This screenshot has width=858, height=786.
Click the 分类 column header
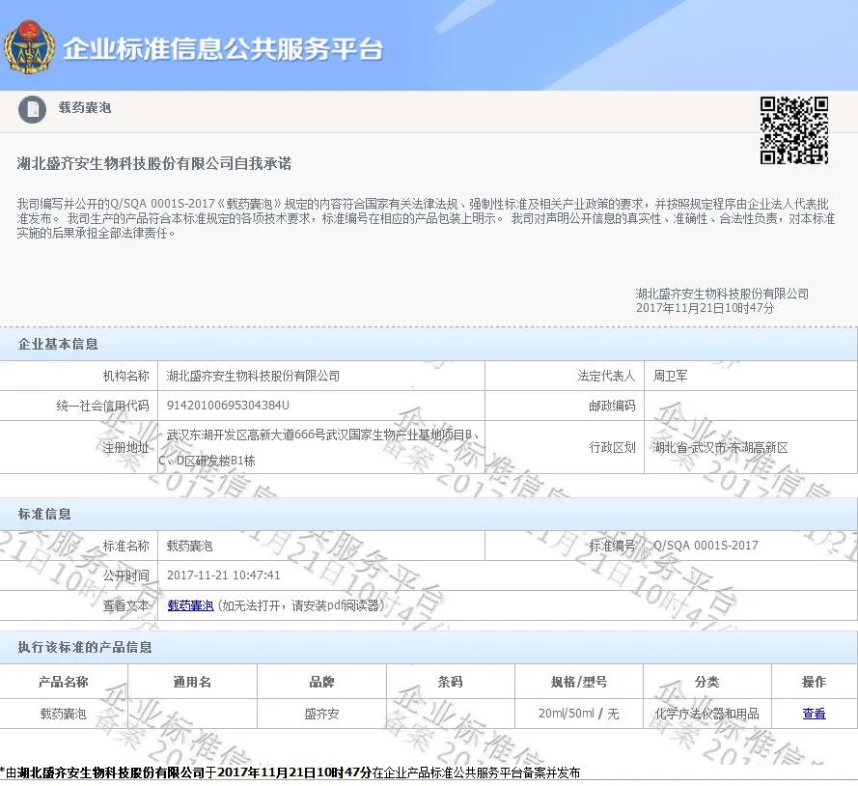pyautogui.click(x=706, y=682)
